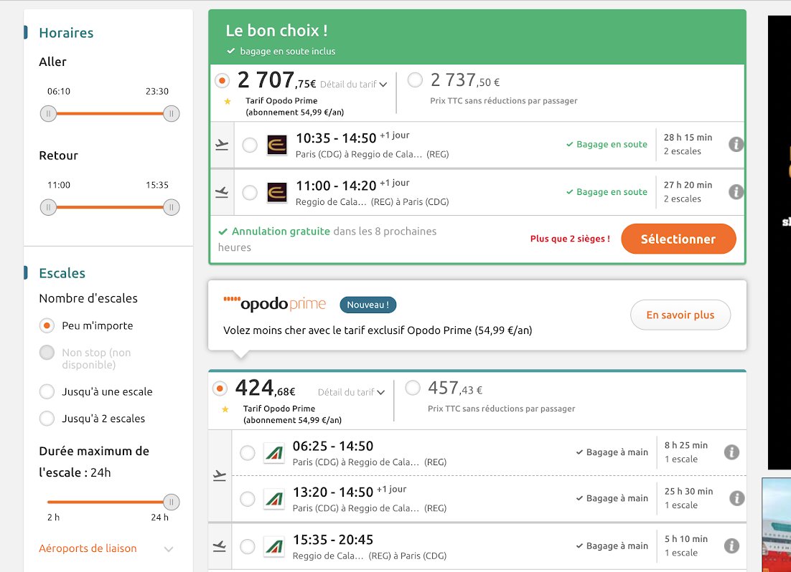Expand the 'Aéroports de liaison' section
This screenshot has width=791, height=572.
(x=88, y=548)
